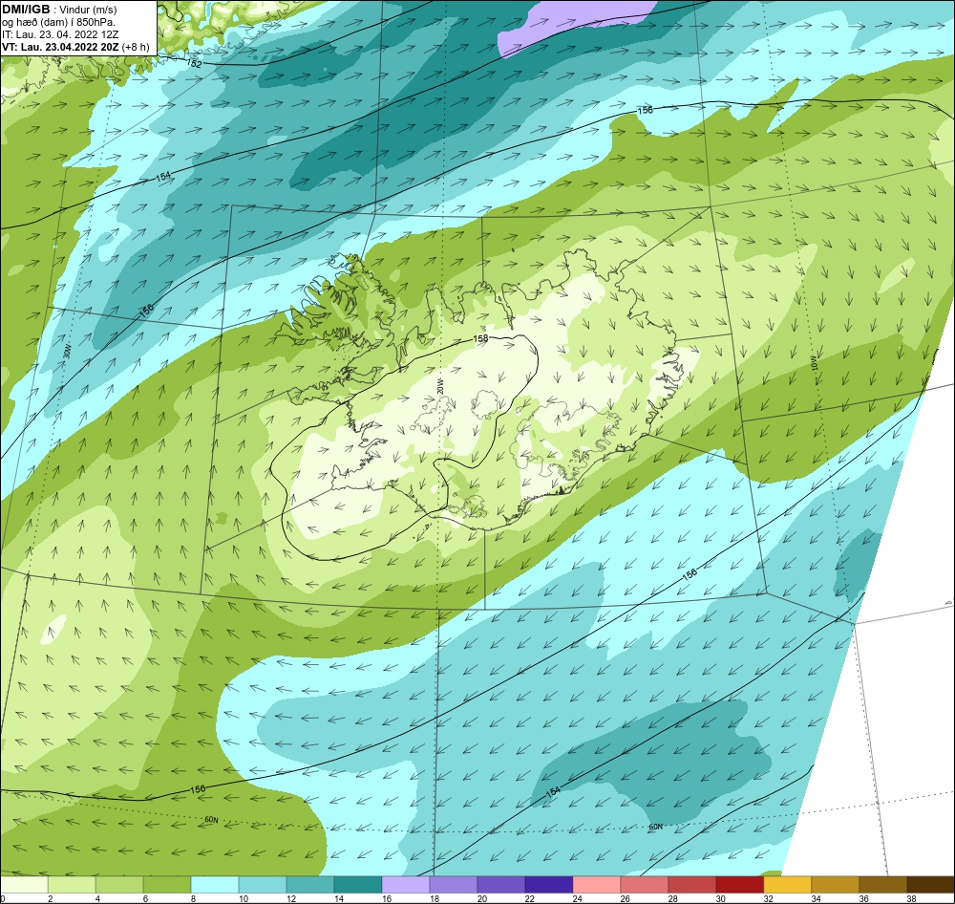Choose the 14–16 m/s dark teal legend swatch
The image size is (955, 904).
[358, 885]
